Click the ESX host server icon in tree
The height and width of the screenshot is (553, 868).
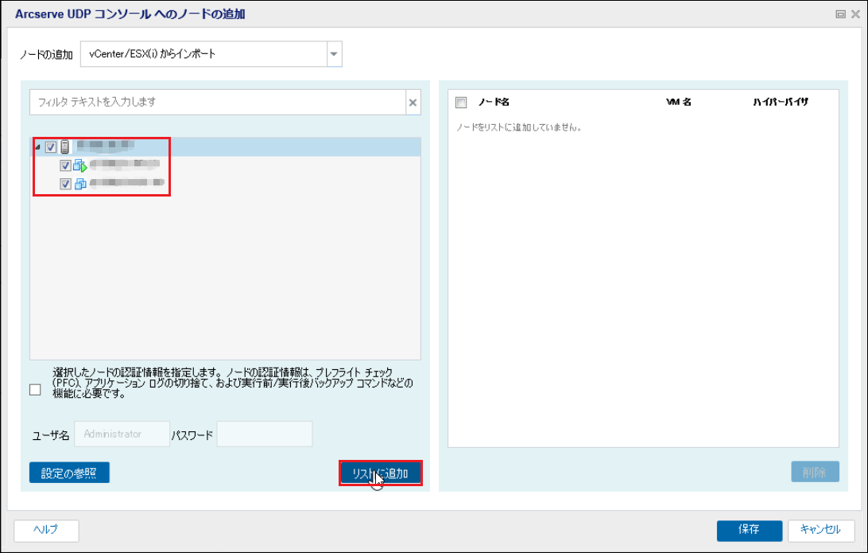[65, 147]
